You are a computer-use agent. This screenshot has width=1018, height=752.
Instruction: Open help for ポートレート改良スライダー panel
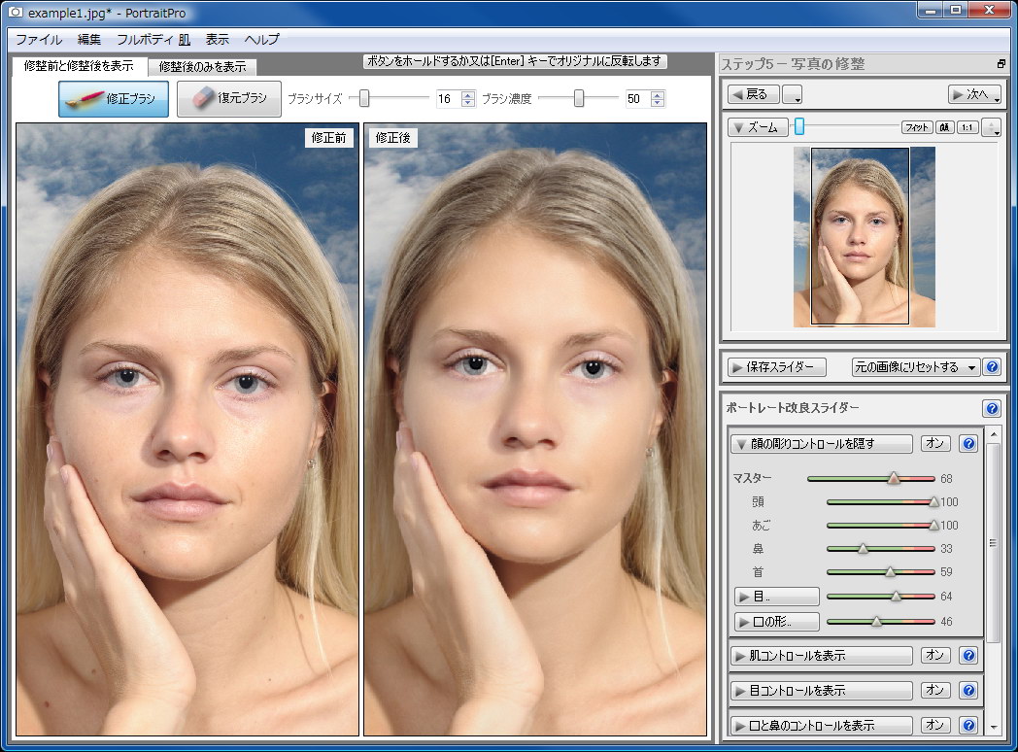[x=992, y=408]
